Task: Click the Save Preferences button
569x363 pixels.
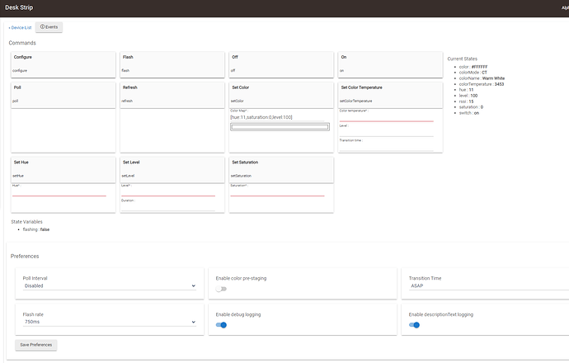Action: point(36,345)
